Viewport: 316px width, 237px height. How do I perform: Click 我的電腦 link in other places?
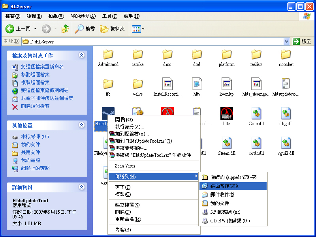[x=30, y=160]
